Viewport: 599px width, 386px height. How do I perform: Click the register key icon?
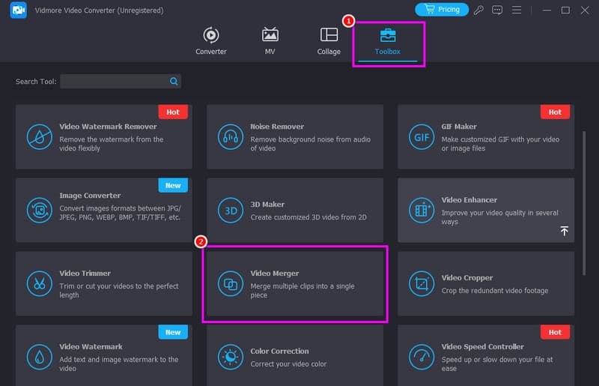click(478, 10)
